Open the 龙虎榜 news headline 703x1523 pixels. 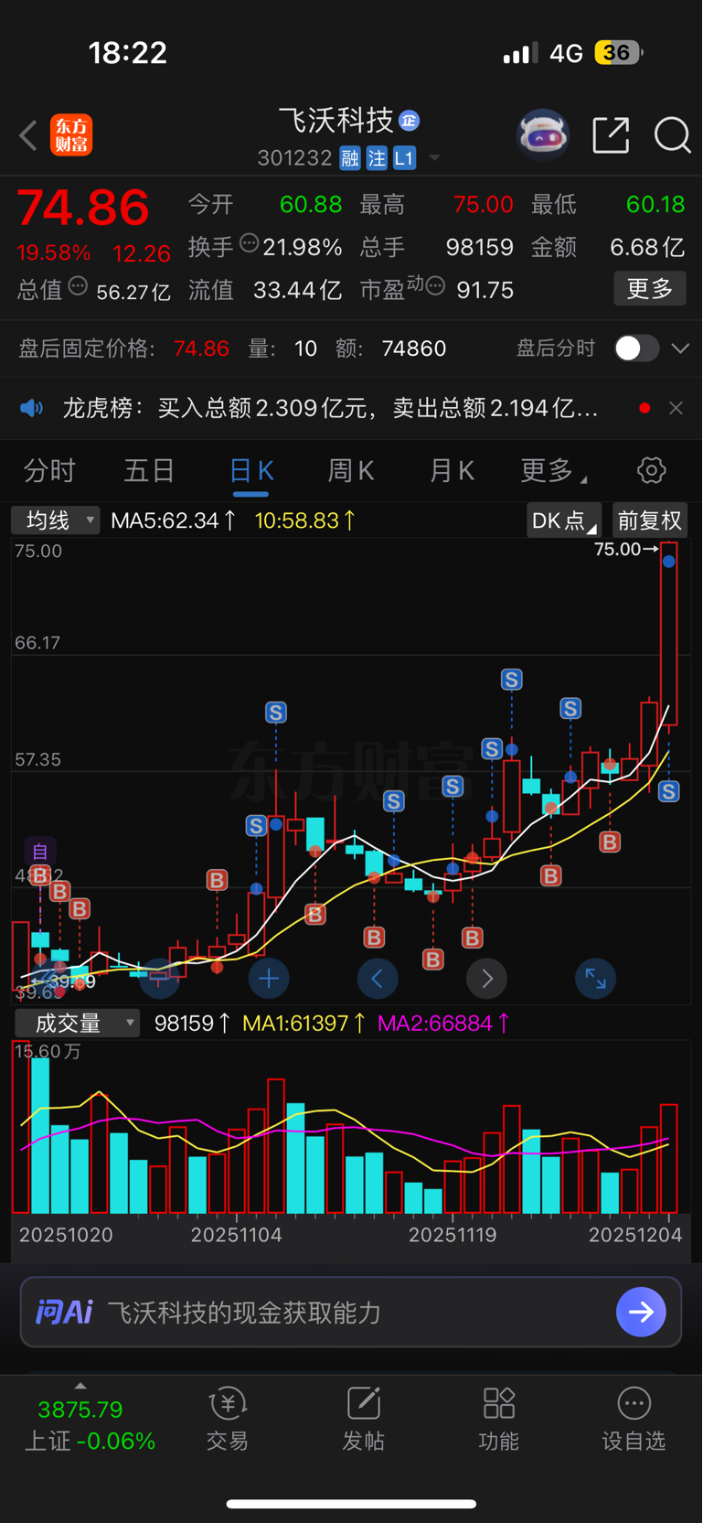(330, 408)
